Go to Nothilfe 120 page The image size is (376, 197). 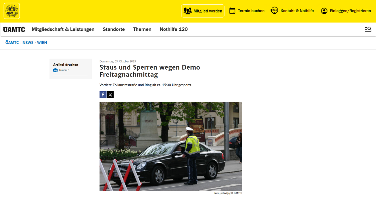click(x=174, y=29)
